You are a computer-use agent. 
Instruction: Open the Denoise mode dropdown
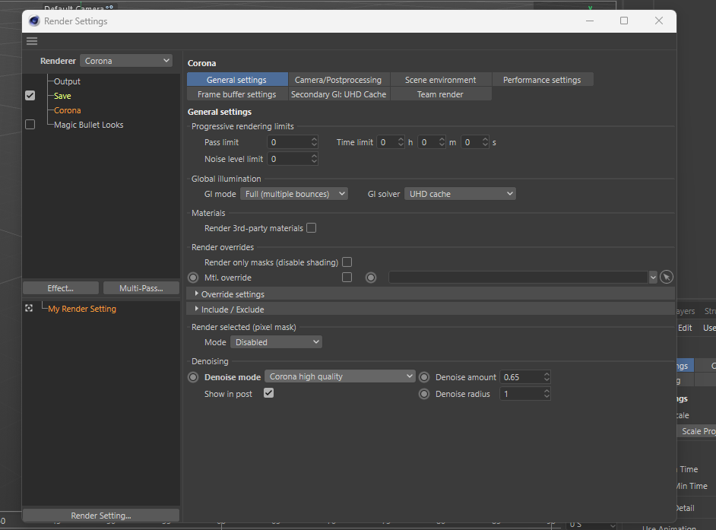pyautogui.click(x=340, y=376)
